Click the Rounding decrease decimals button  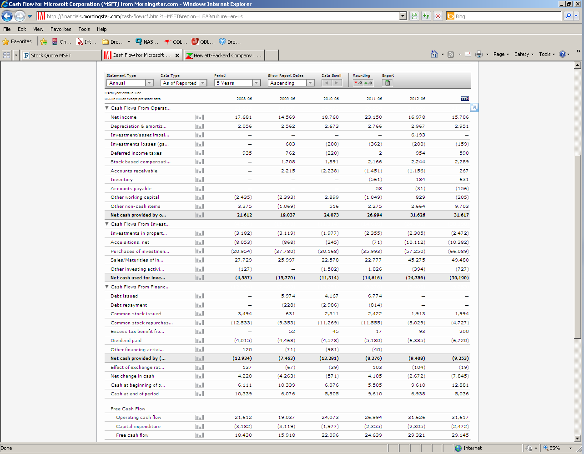(358, 83)
